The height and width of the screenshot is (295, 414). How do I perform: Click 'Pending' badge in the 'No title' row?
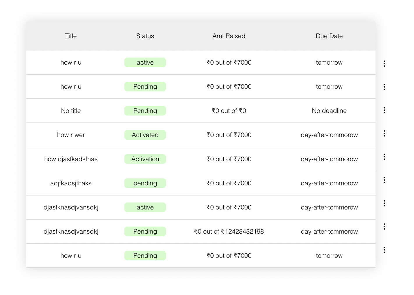[x=145, y=111]
